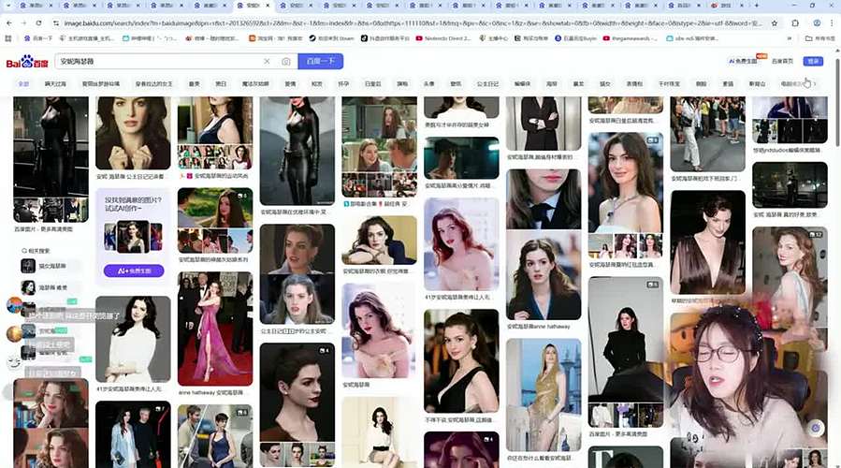Click the blue 登录 login button
Viewport: 841px width, 468px height.
(813, 61)
